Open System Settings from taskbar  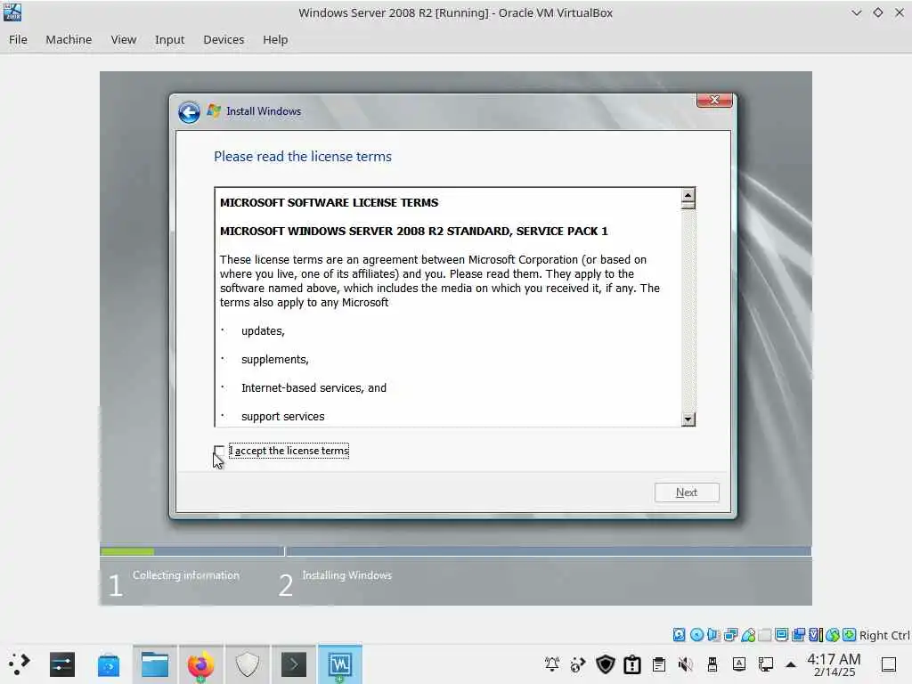[62, 664]
